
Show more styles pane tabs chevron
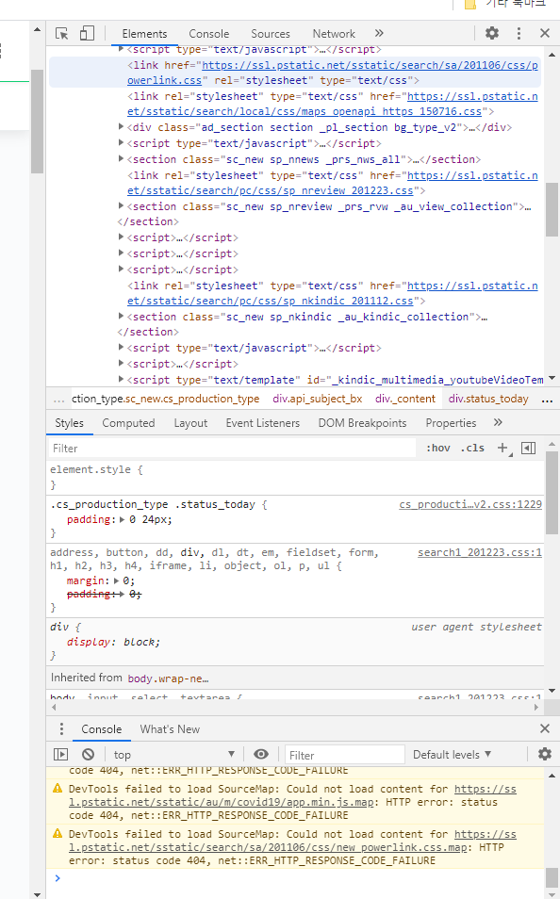(x=498, y=422)
